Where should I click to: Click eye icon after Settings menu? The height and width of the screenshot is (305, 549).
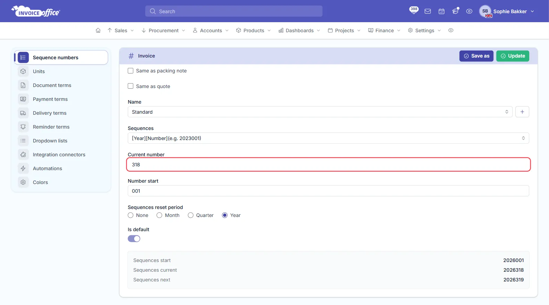tap(451, 31)
